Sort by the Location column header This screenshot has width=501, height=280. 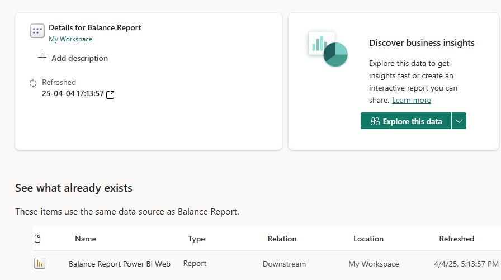point(368,239)
